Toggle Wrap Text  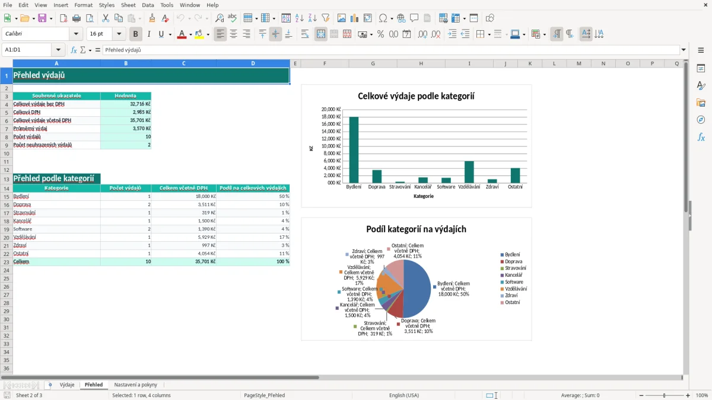point(305,34)
